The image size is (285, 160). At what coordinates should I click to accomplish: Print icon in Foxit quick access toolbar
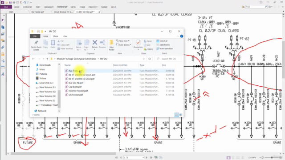click(14, 3)
